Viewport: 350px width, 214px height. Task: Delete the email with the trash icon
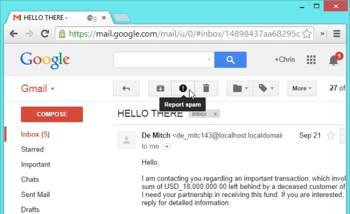[206, 89]
